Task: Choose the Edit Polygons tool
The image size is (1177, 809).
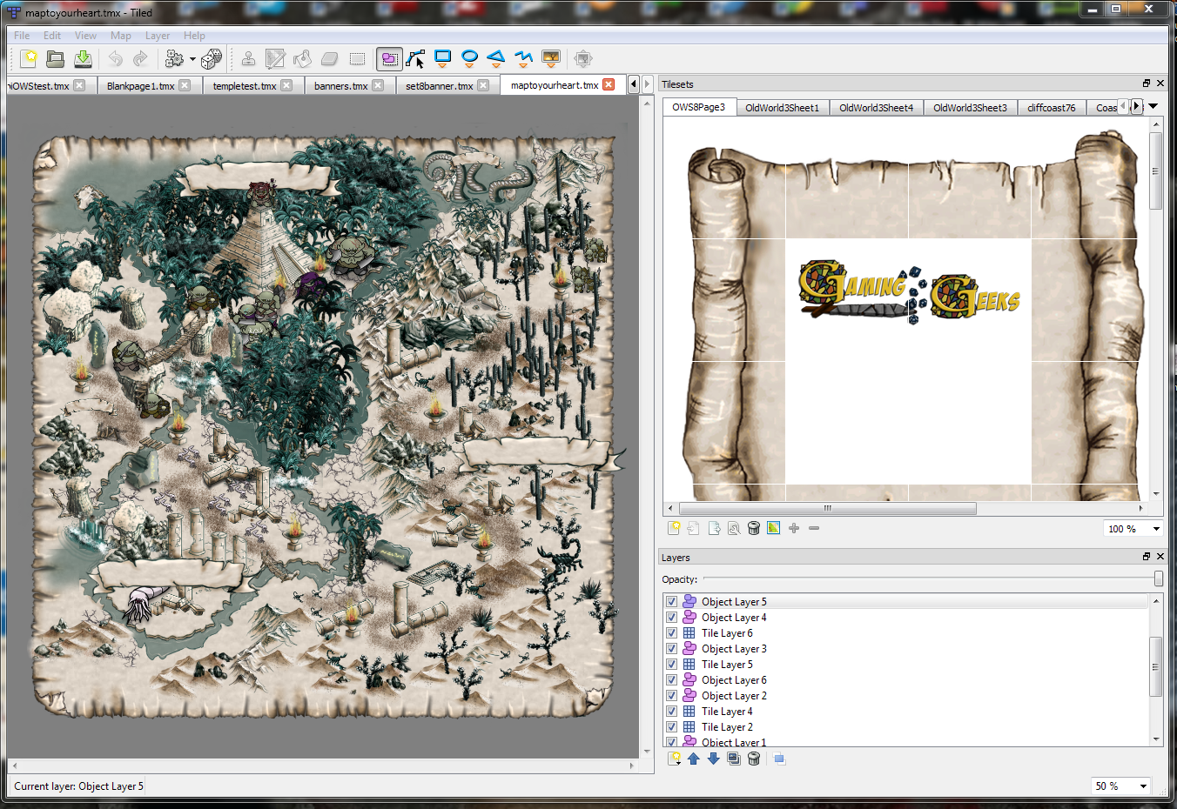Action: [x=416, y=58]
